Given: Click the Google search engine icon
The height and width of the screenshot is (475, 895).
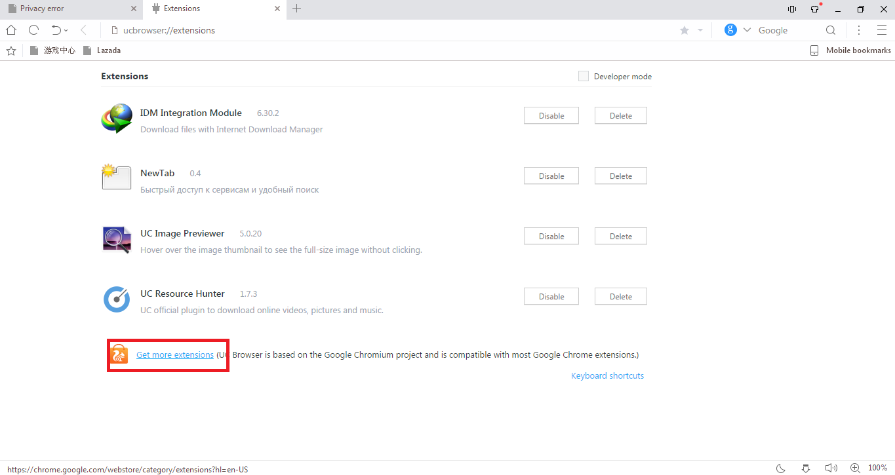Looking at the screenshot, I should point(730,30).
